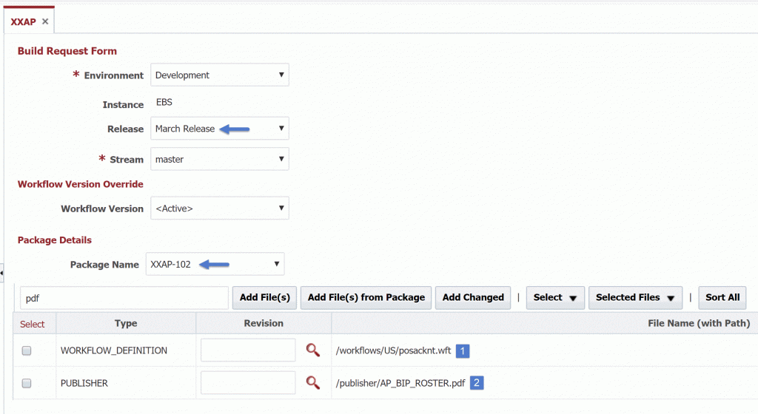Close the XXAP tab
This screenshot has height=414, width=758.
[45, 21]
